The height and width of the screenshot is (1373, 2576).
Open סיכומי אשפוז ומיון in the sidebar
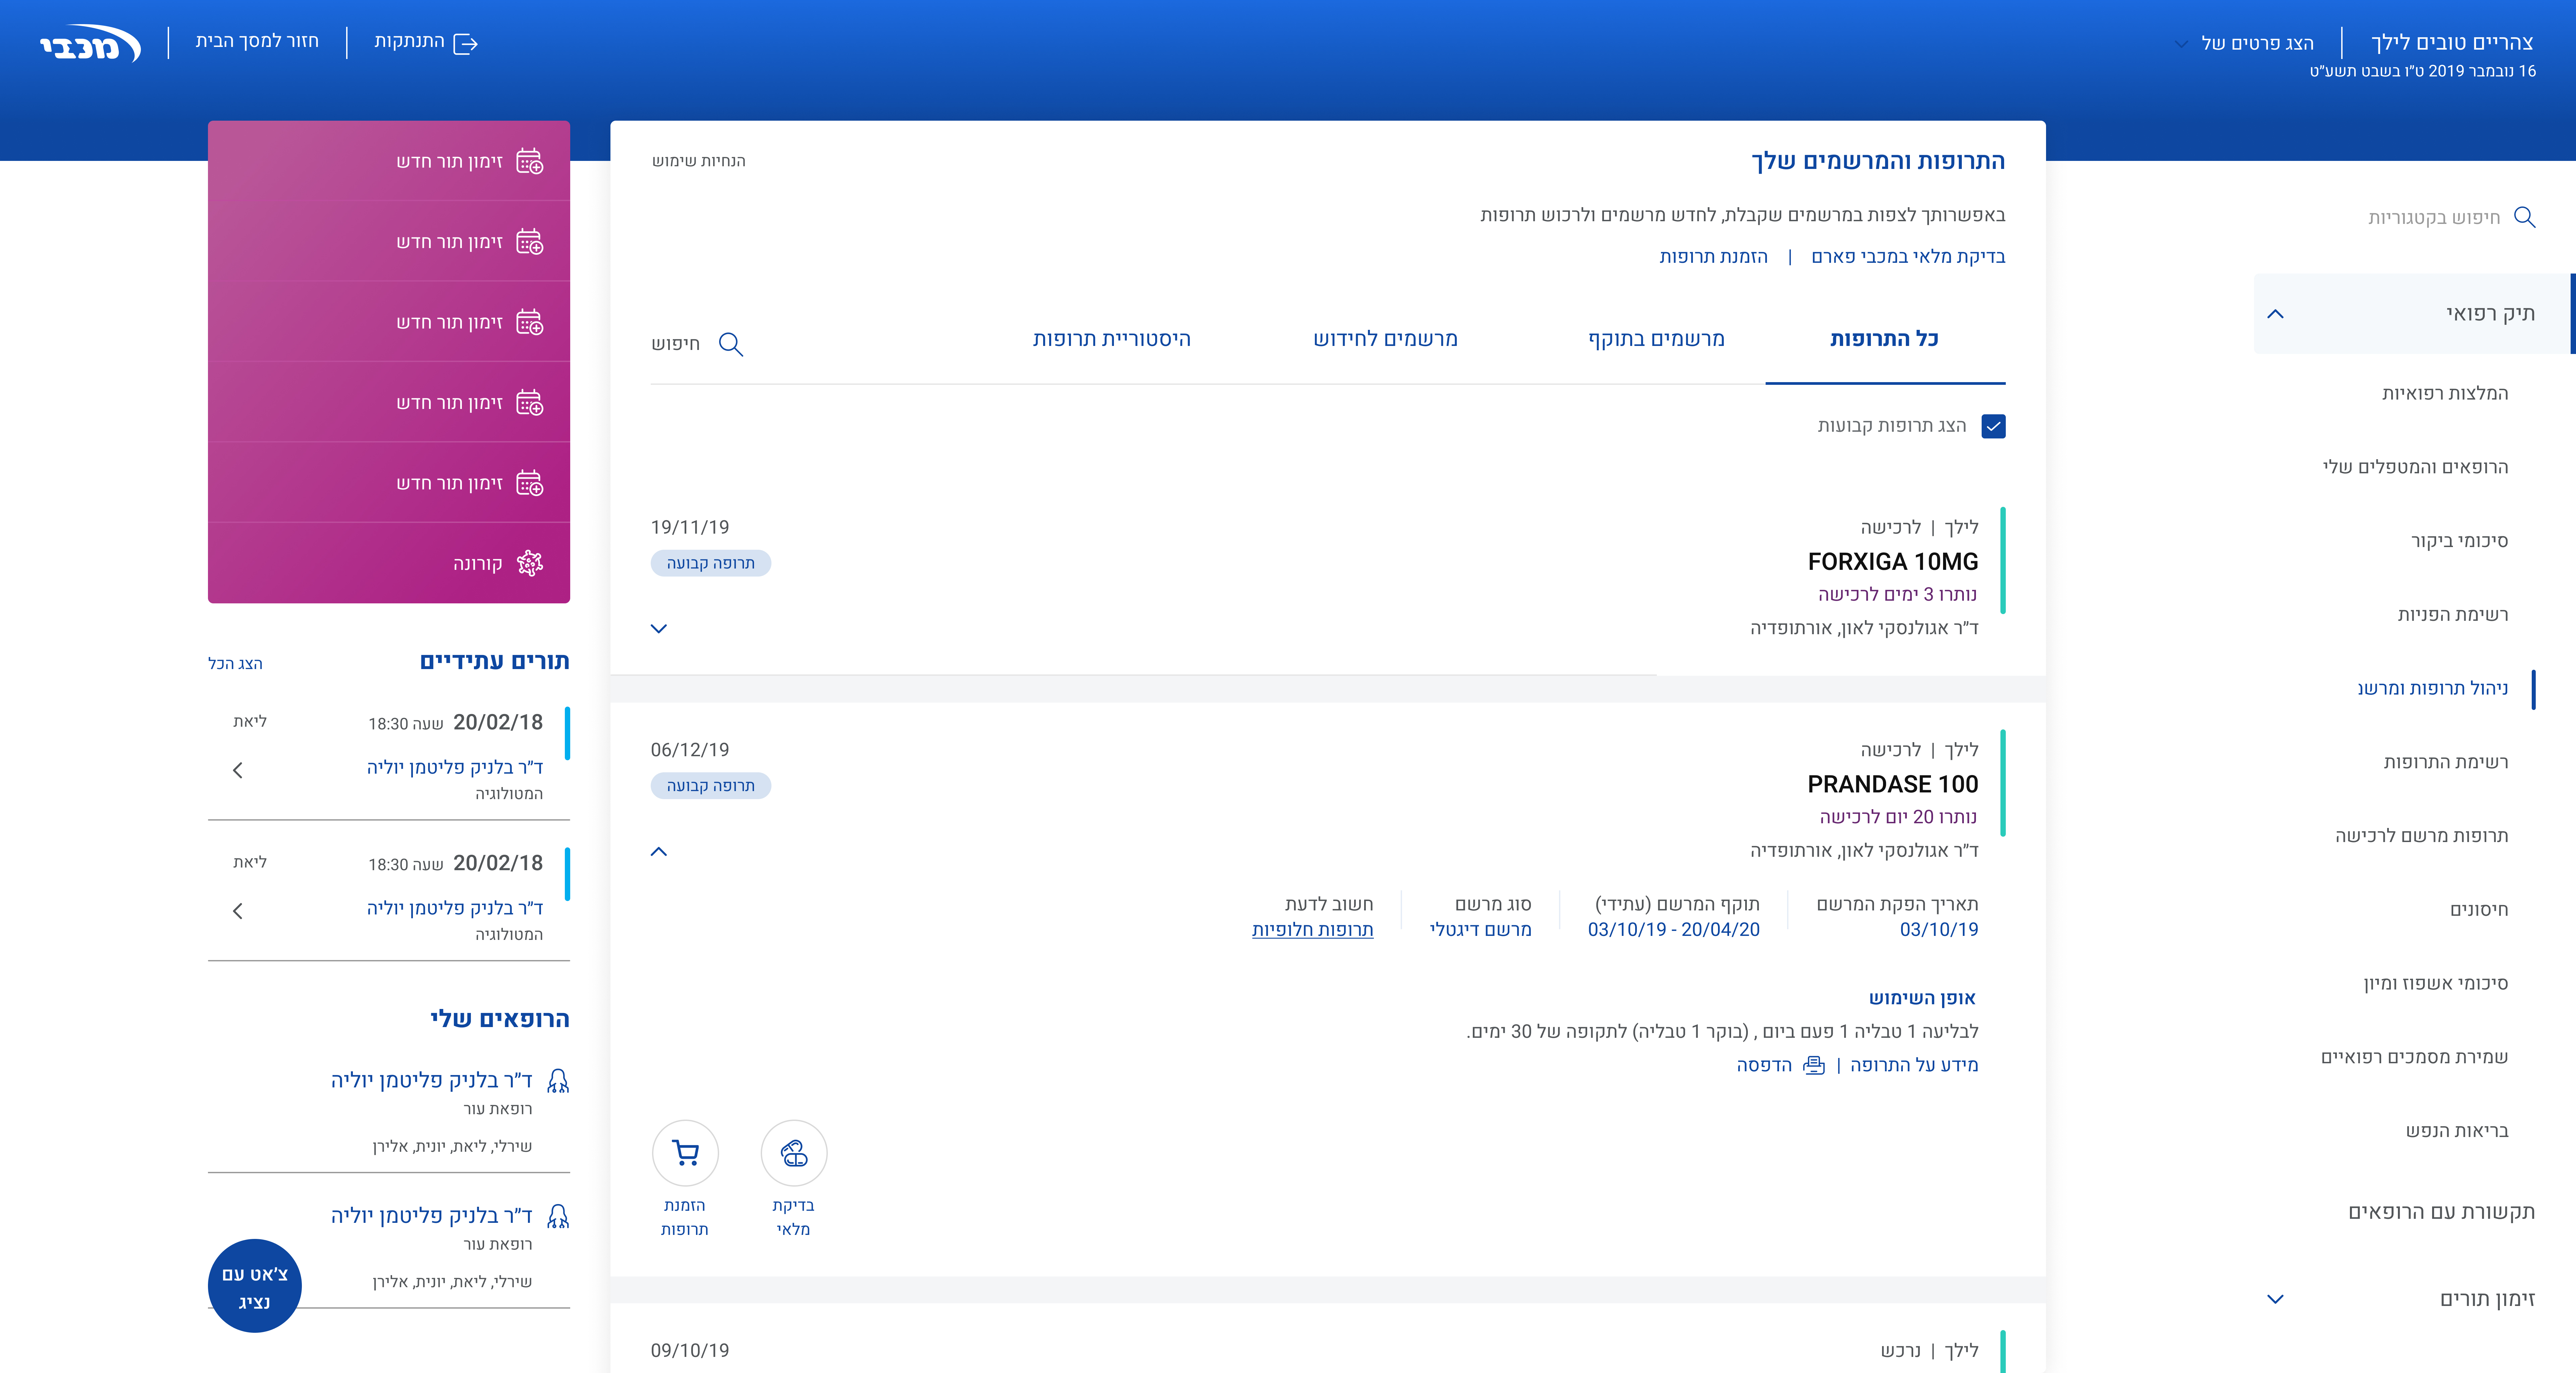[2436, 984]
